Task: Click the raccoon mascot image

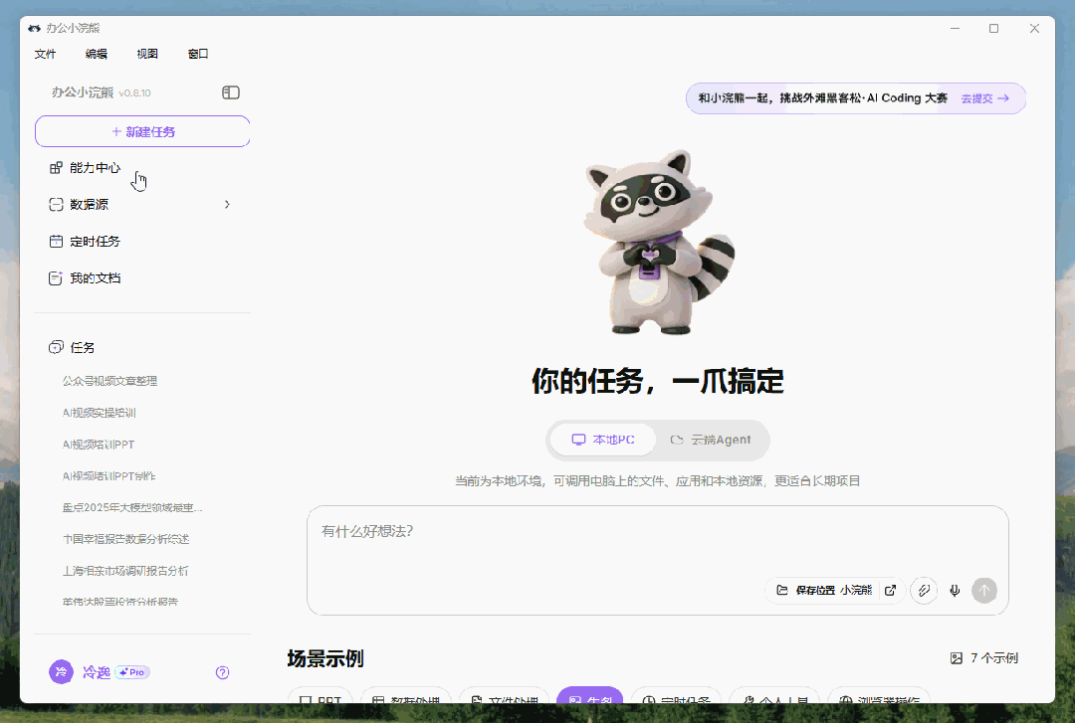Action: (x=658, y=242)
